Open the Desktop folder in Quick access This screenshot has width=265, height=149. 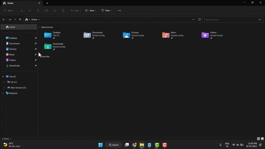coord(53,35)
